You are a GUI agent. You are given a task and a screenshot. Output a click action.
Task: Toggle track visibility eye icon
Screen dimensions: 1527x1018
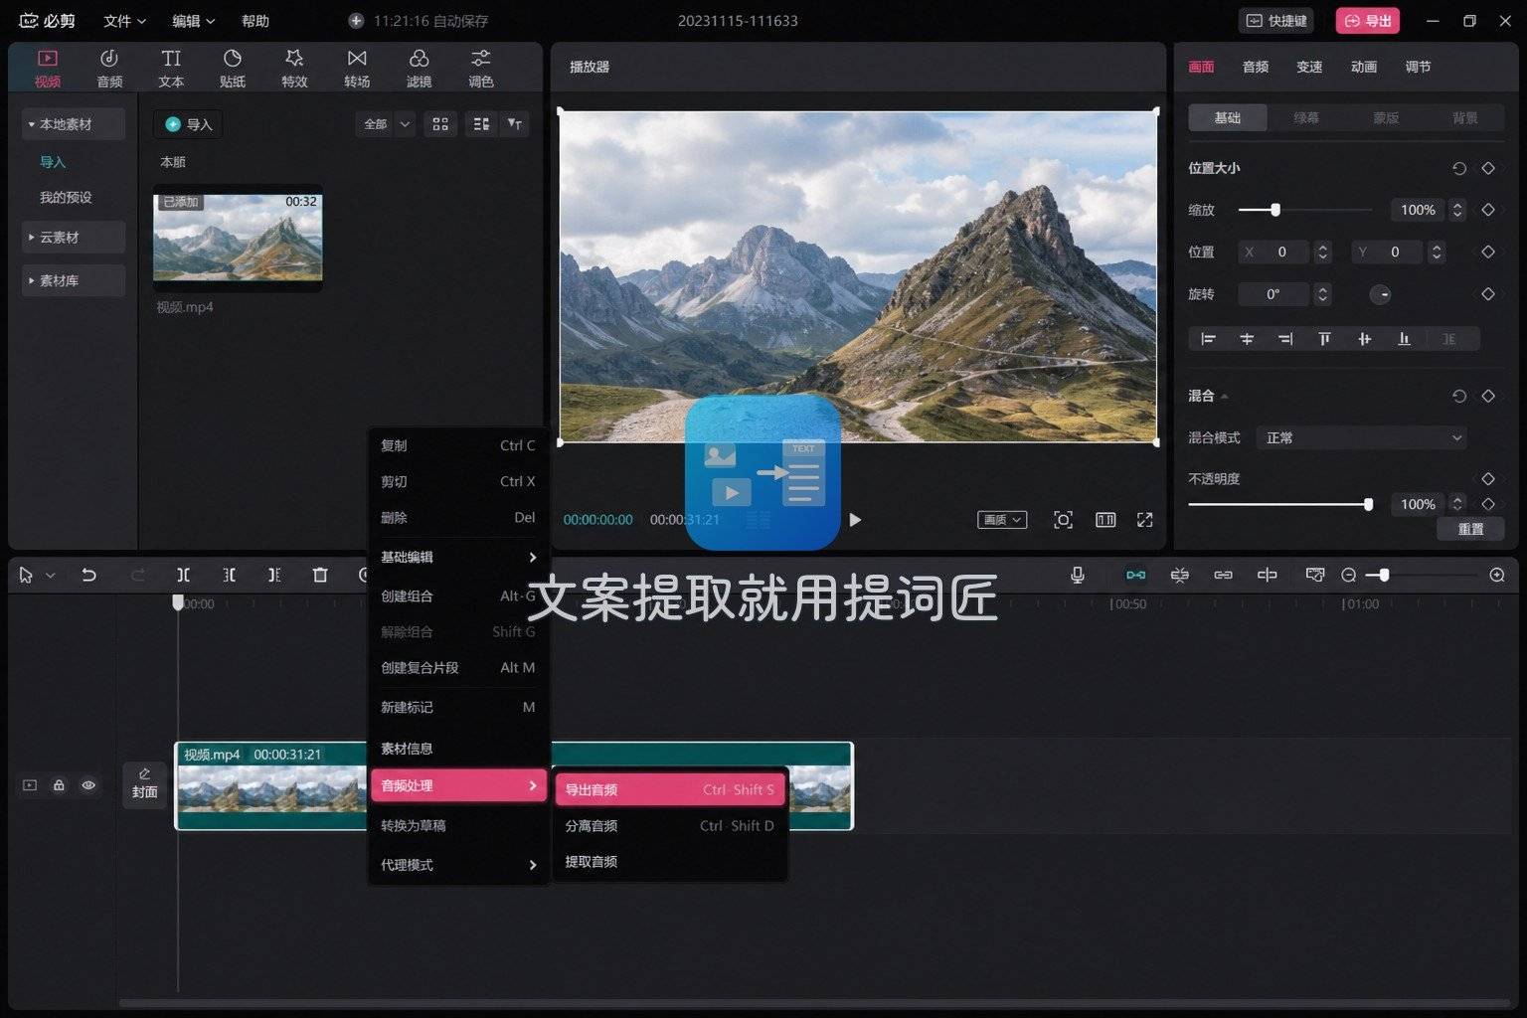pos(88,785)
